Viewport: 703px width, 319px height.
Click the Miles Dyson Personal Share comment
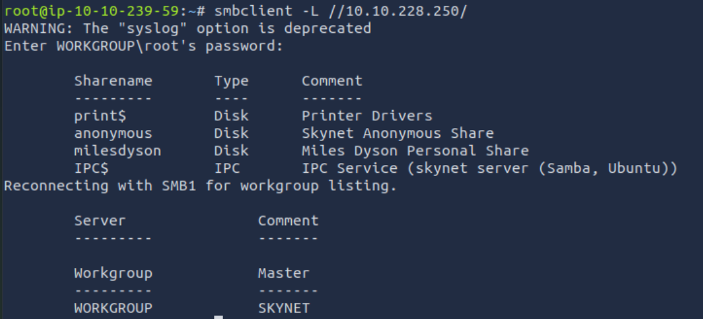415,151
